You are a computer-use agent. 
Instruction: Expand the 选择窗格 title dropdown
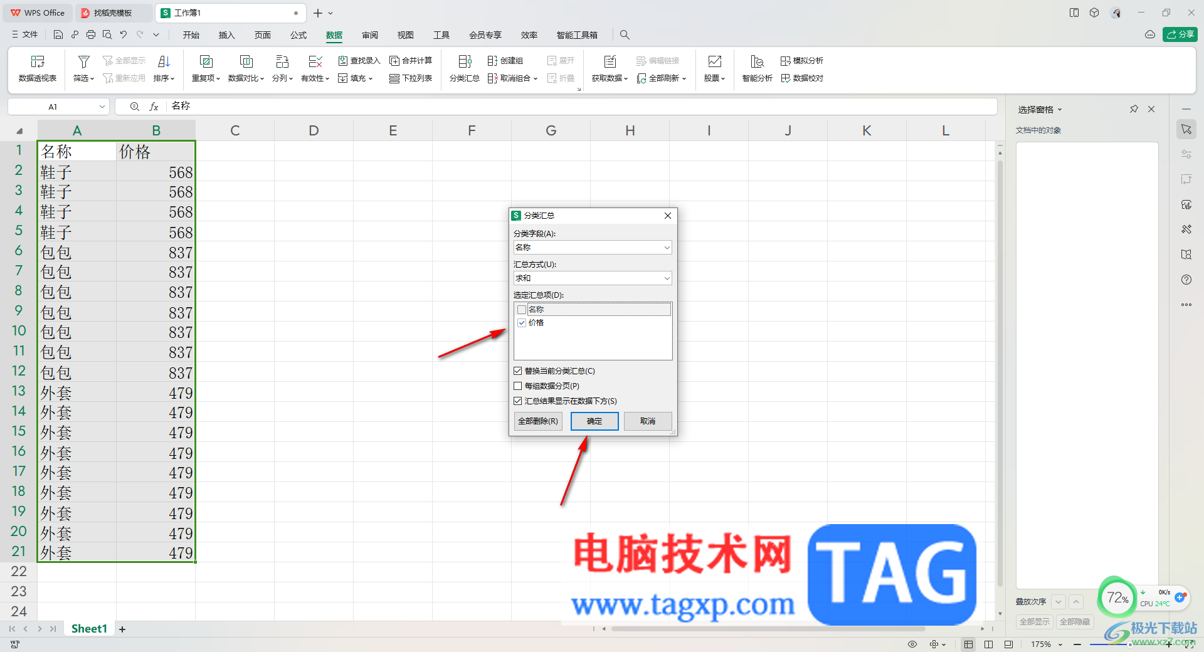(x=1060, y=110)
